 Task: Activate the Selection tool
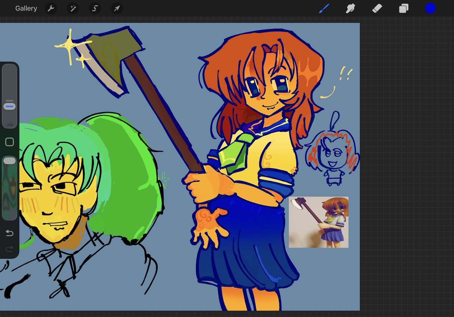click(95, 8)
